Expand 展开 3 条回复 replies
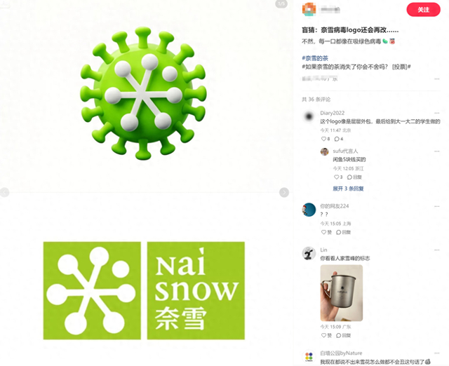 click(348, 189)
